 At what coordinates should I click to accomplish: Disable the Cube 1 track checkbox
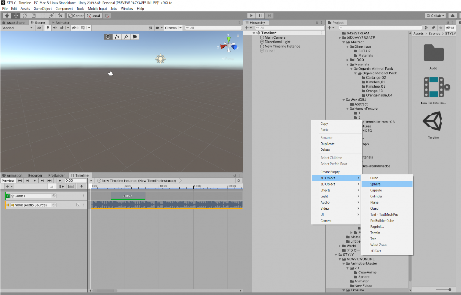[x=8, y=195]
